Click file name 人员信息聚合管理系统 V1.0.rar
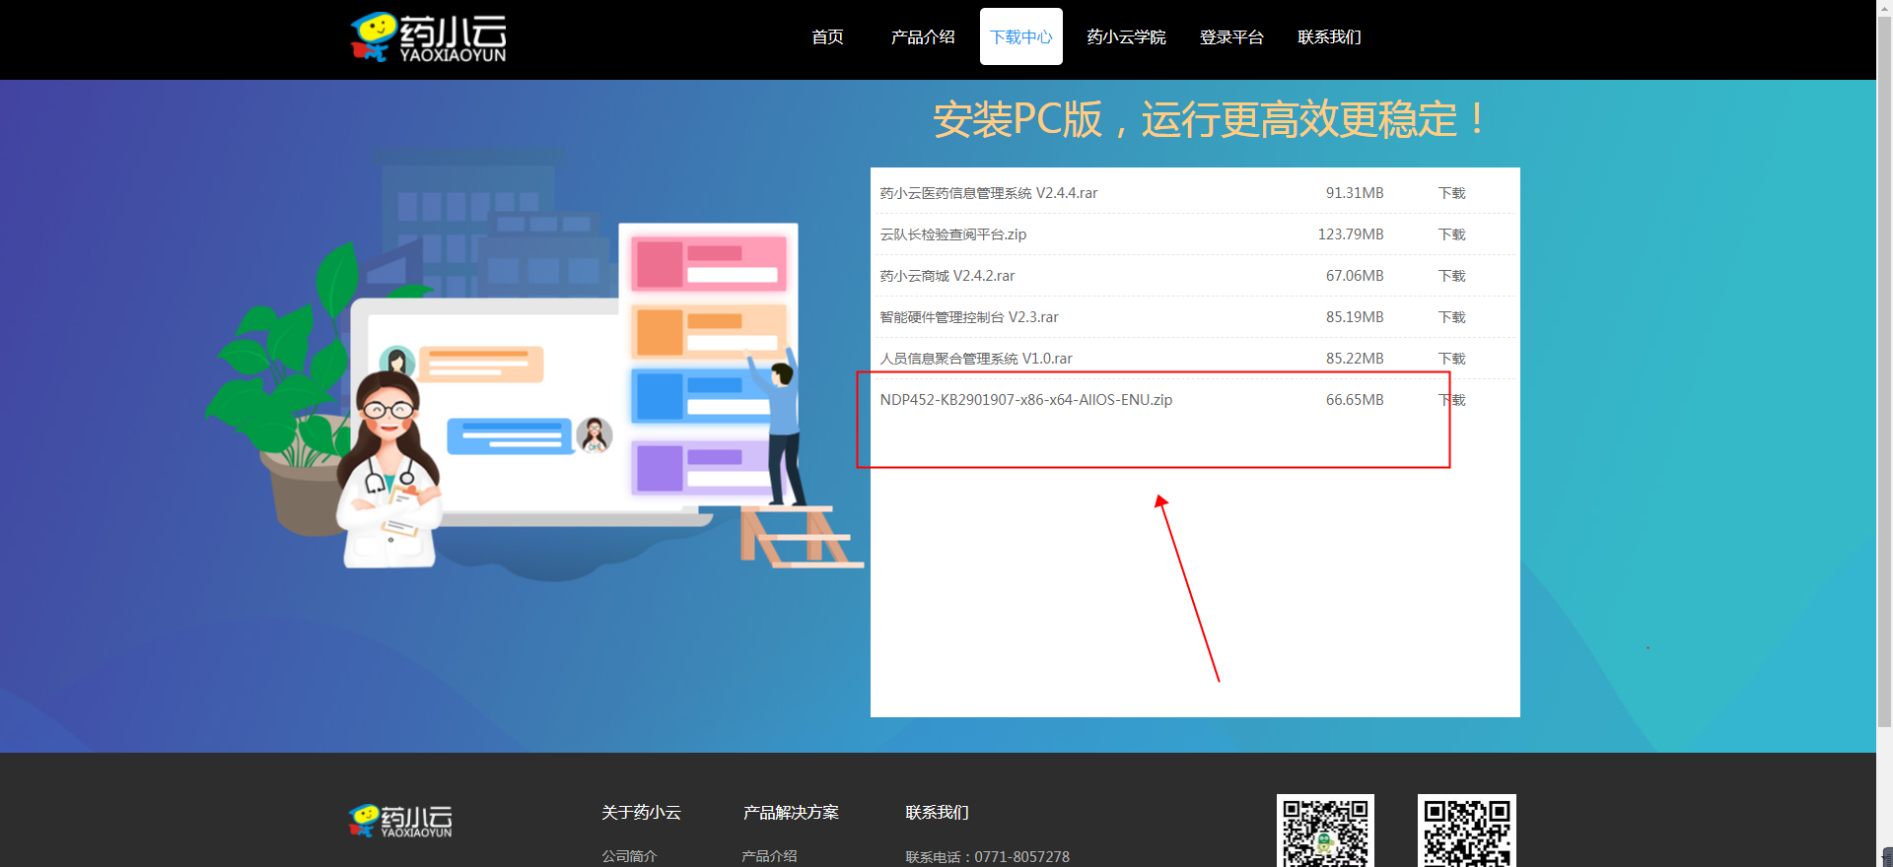The width and height of the screenshot is (1893, 867). [x=975, y=359]
